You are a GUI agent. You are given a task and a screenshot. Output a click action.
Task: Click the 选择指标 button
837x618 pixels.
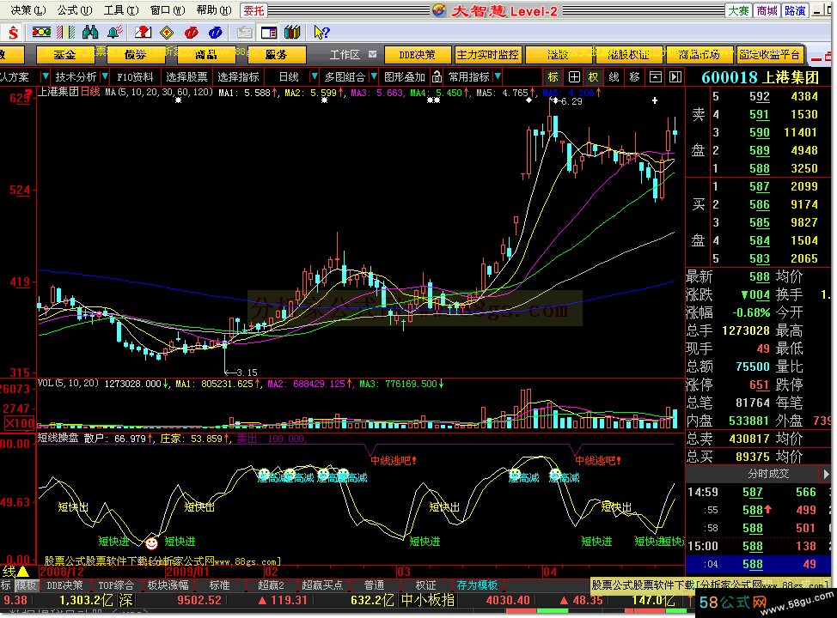(238, 76)
